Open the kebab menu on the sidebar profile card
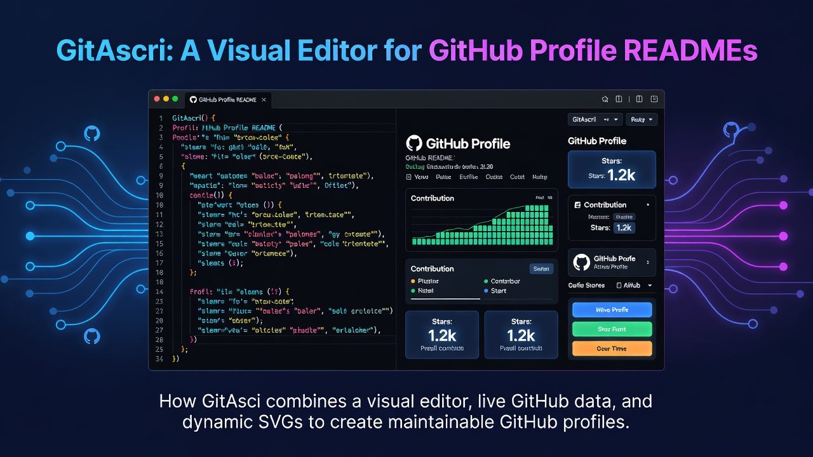This screenshot has height=457, width=813. tap(648, 262)
